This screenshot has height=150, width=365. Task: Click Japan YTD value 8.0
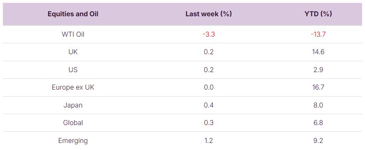click(x=318, y=105)
